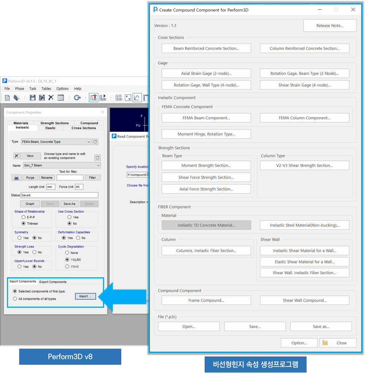Click the New file icon in Perform3D toolbar
Screen dimensions: 365x373
pos(8,97)
